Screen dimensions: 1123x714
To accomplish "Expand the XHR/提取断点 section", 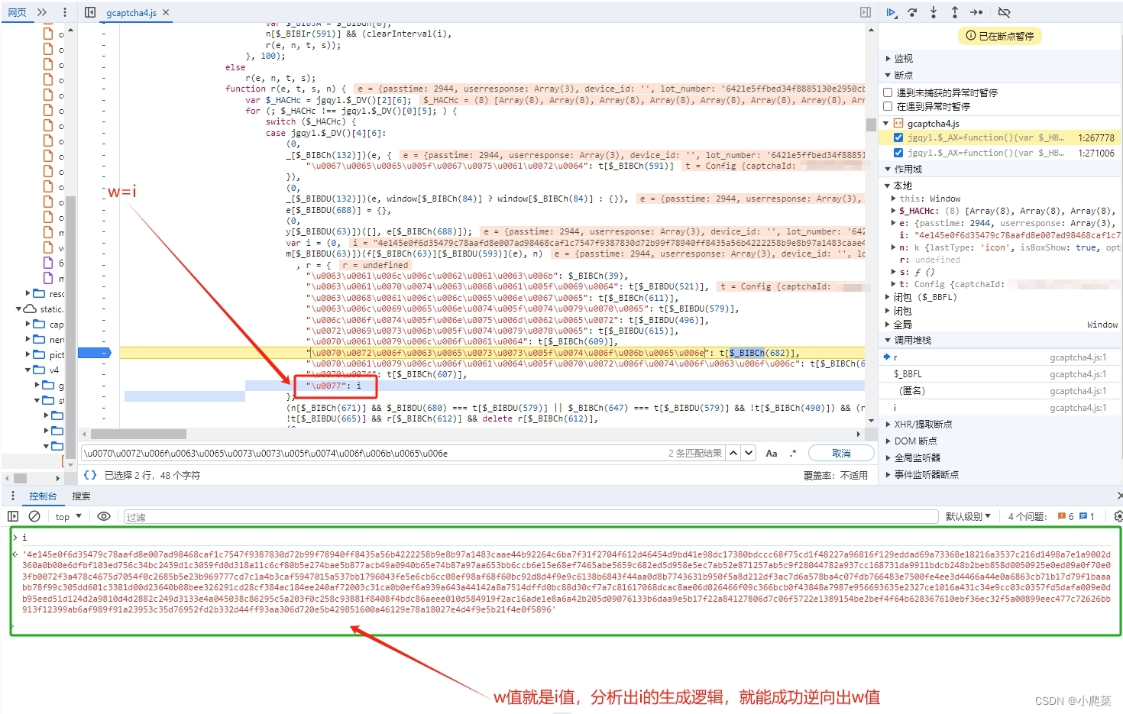I will click(x=923, y=425).
